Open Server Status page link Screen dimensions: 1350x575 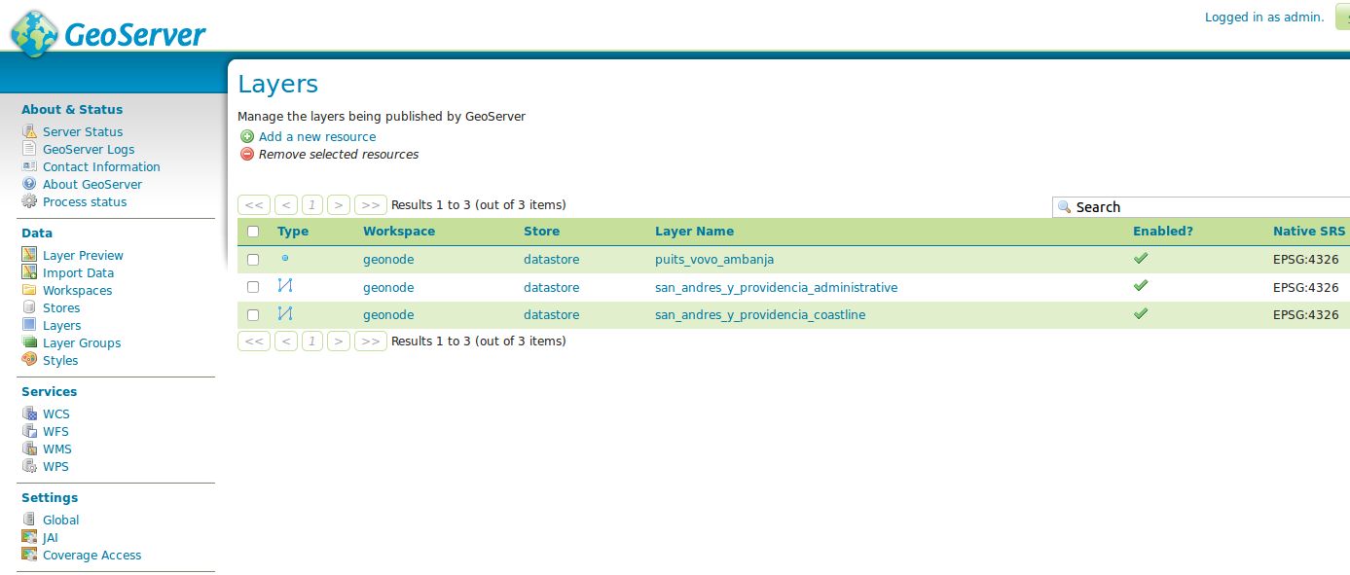click(x=83, y=132)
